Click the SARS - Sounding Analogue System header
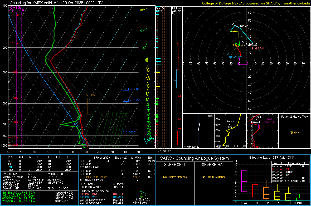Image resolution: width=311 pixels, height=206 pixels. (x=195, y=158)
